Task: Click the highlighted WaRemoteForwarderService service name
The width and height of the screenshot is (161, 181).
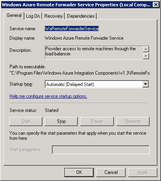Action: 71,29
